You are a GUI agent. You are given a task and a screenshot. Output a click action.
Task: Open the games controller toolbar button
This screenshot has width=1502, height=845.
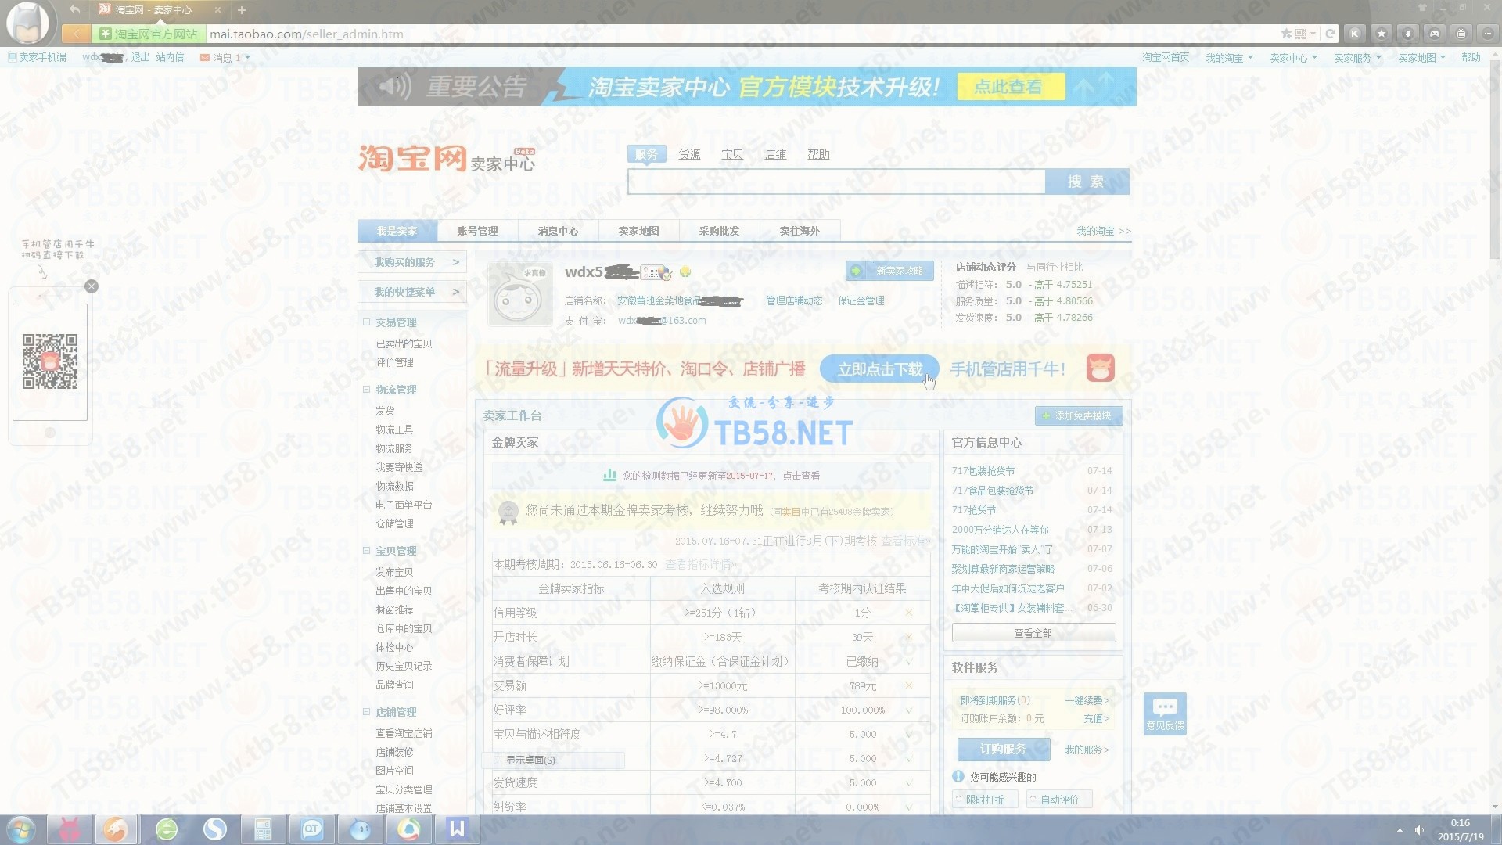click(1435, 34)
